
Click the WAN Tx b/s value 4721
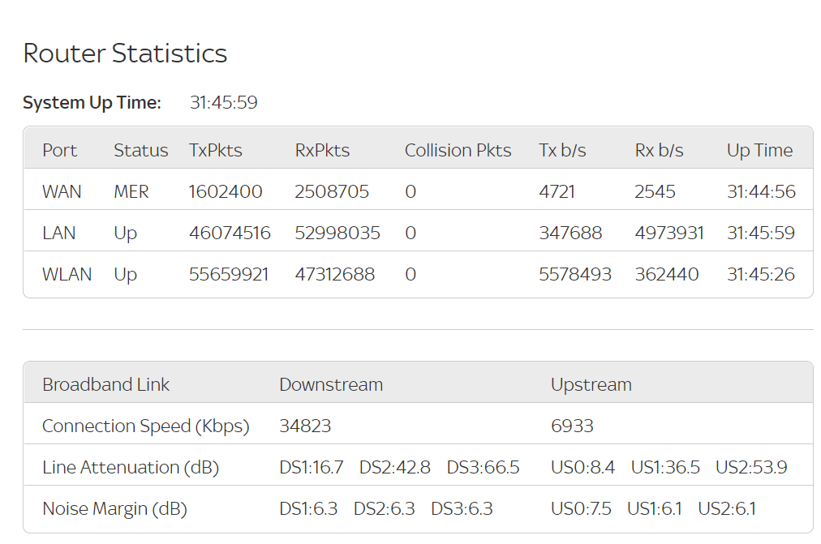[x=557, y=192]
